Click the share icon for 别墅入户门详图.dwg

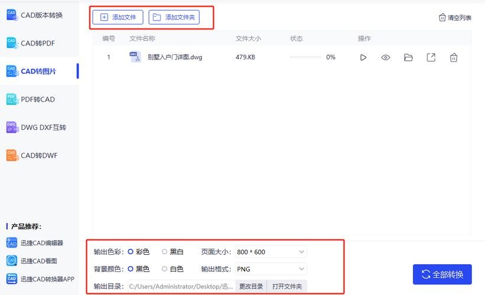431,57
